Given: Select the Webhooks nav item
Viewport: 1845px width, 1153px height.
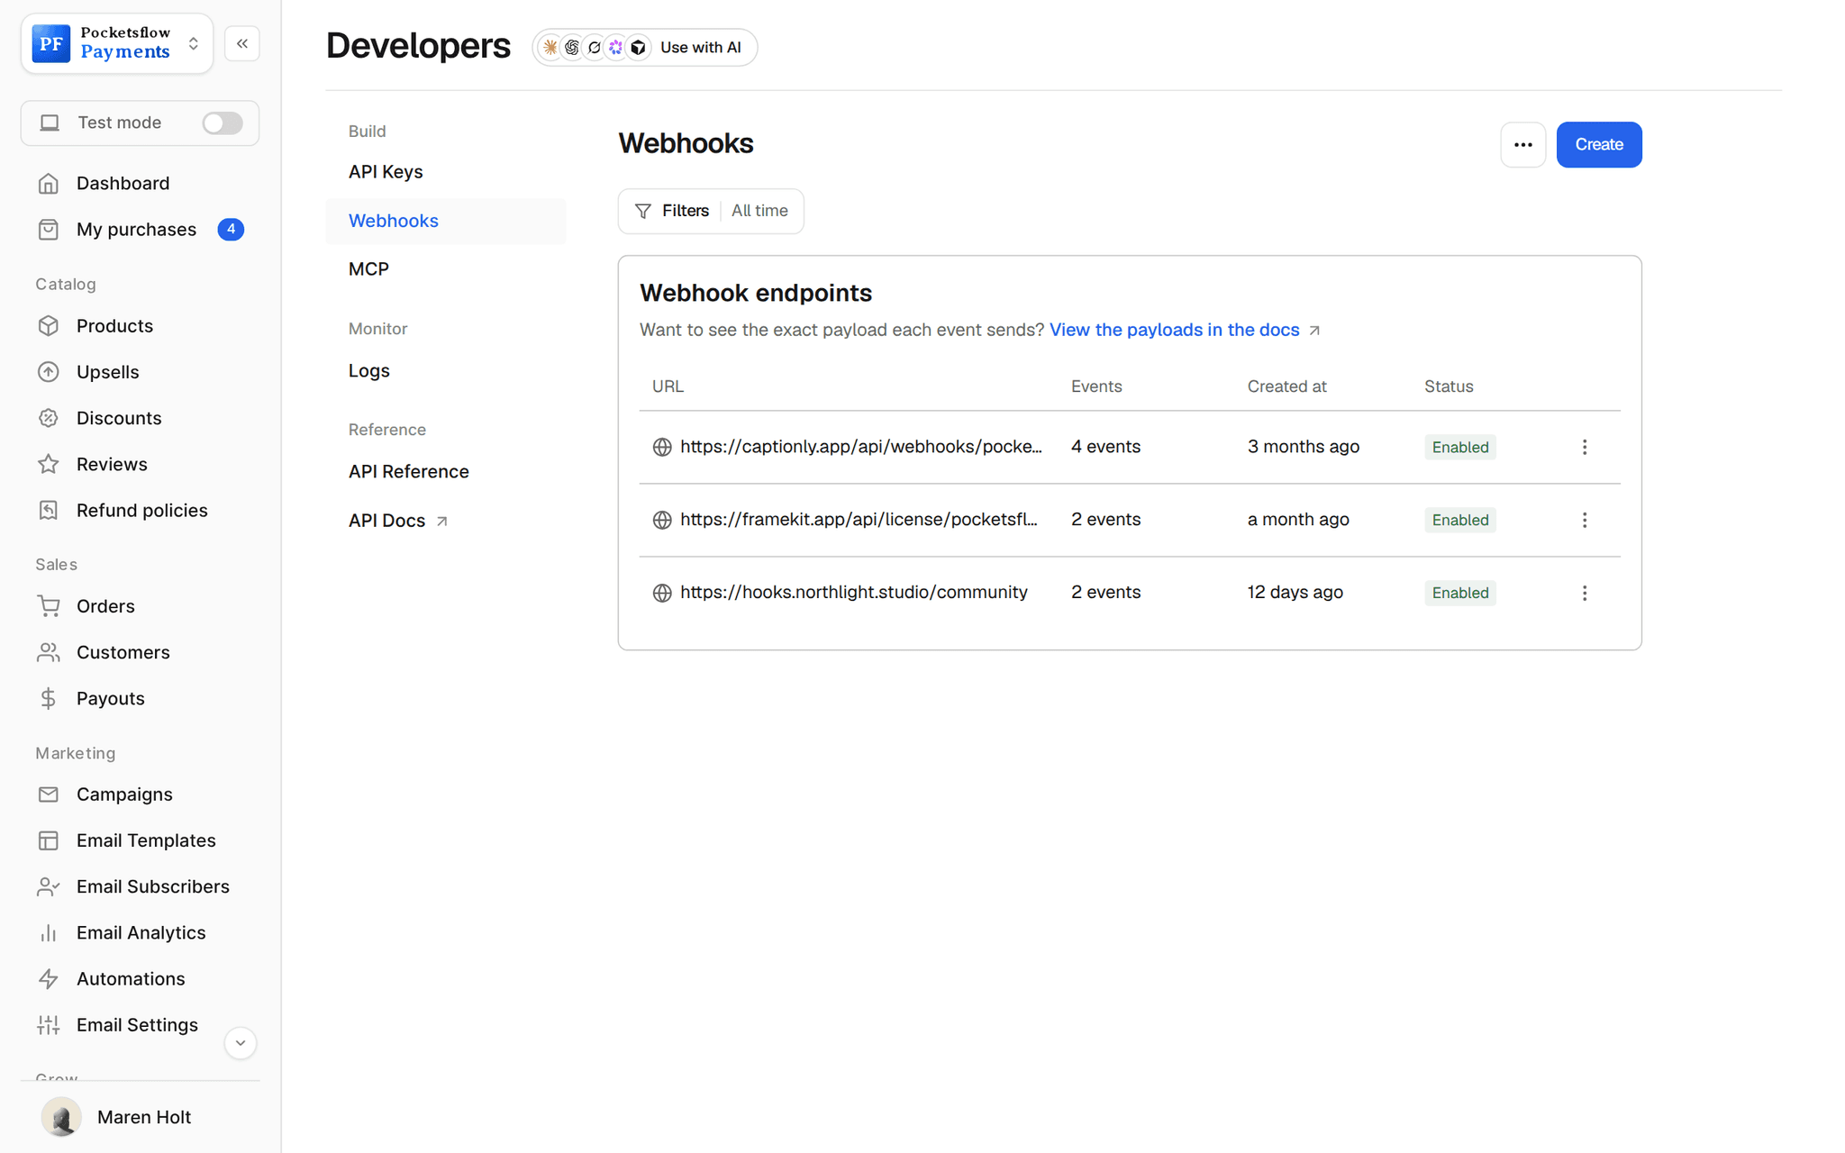Looking at the screenshot, I should point(446,222).
